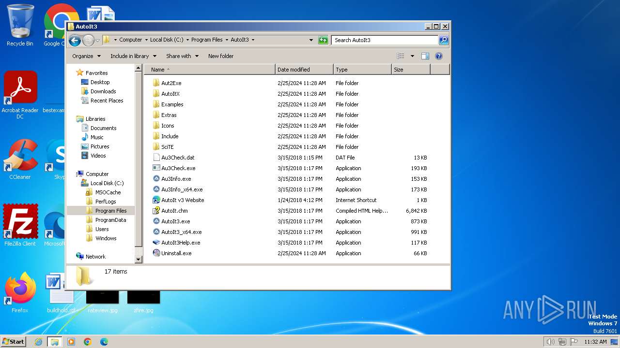Open the recent pages dropdown arrow
The height and width of the screenshot is (348, 620).
(97, 41)
